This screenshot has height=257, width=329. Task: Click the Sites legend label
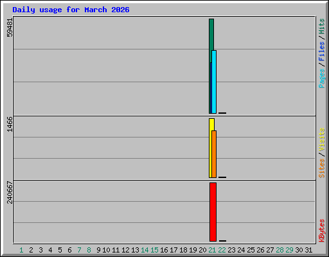pyautogui.click(x=321, y=168)
